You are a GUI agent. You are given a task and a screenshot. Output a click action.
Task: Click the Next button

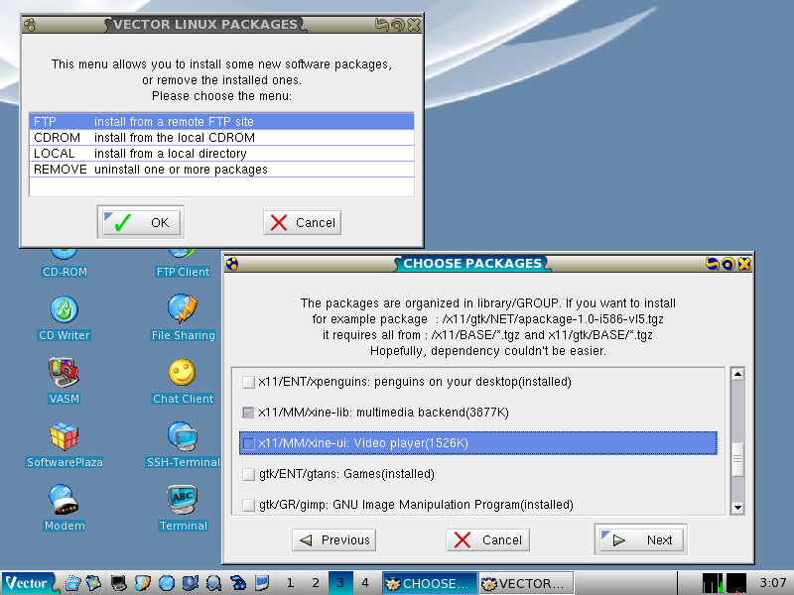coord(641,540)
